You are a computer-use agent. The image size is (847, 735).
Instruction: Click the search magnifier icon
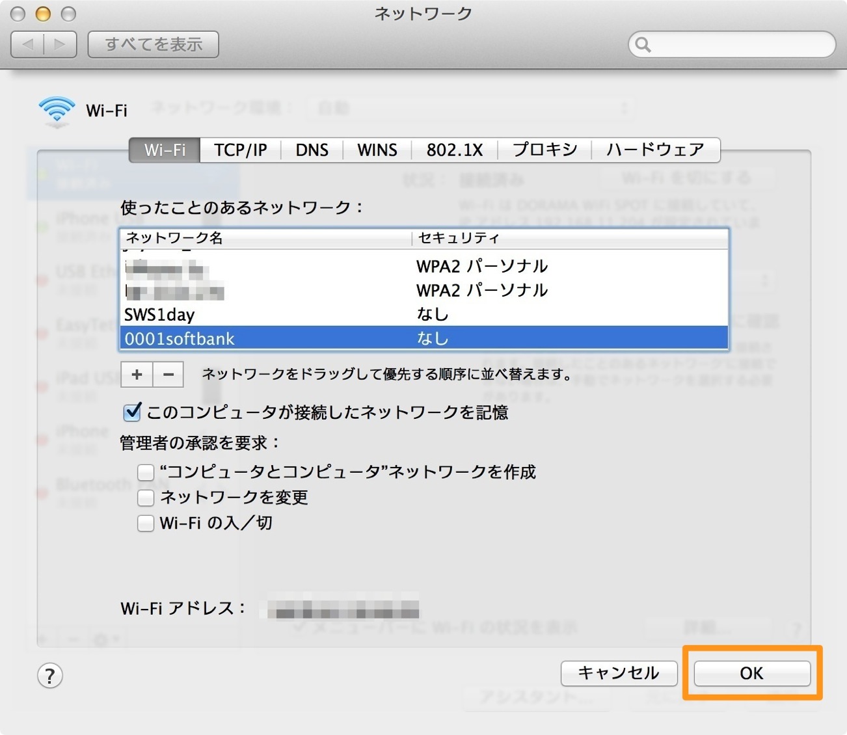click(x=643, y=45)
